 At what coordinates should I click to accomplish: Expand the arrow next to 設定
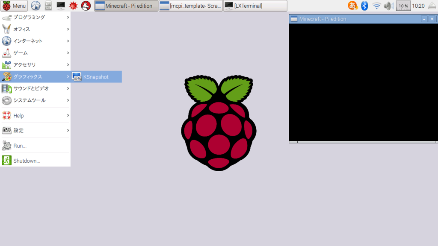click(68, 130)
